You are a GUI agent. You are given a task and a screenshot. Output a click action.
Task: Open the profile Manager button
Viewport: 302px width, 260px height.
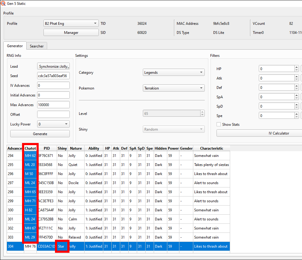coord(71,33)
